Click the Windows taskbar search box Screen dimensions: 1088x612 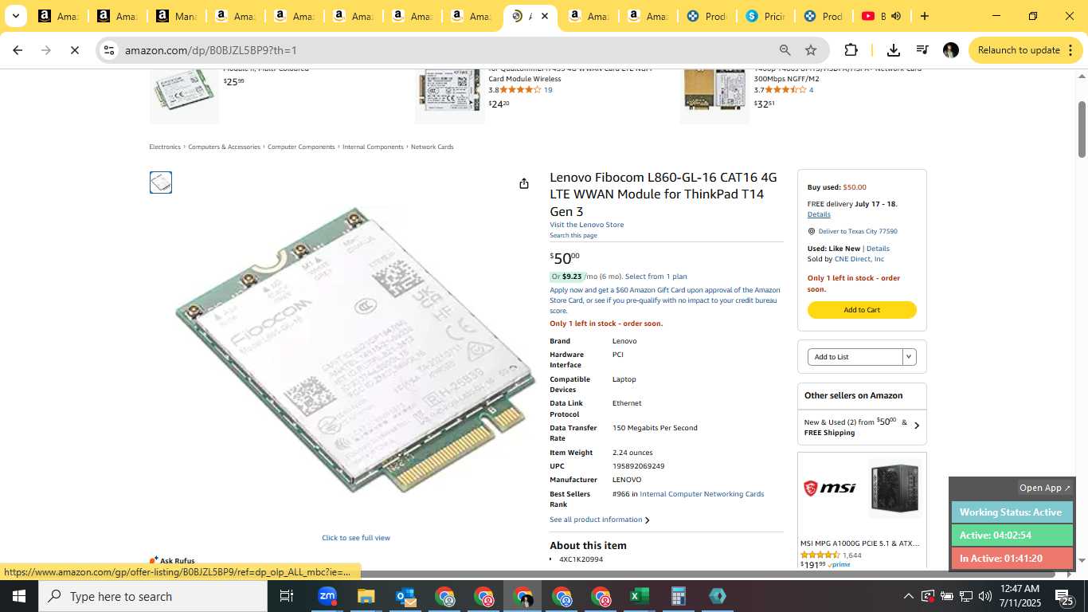click(153, 596)
